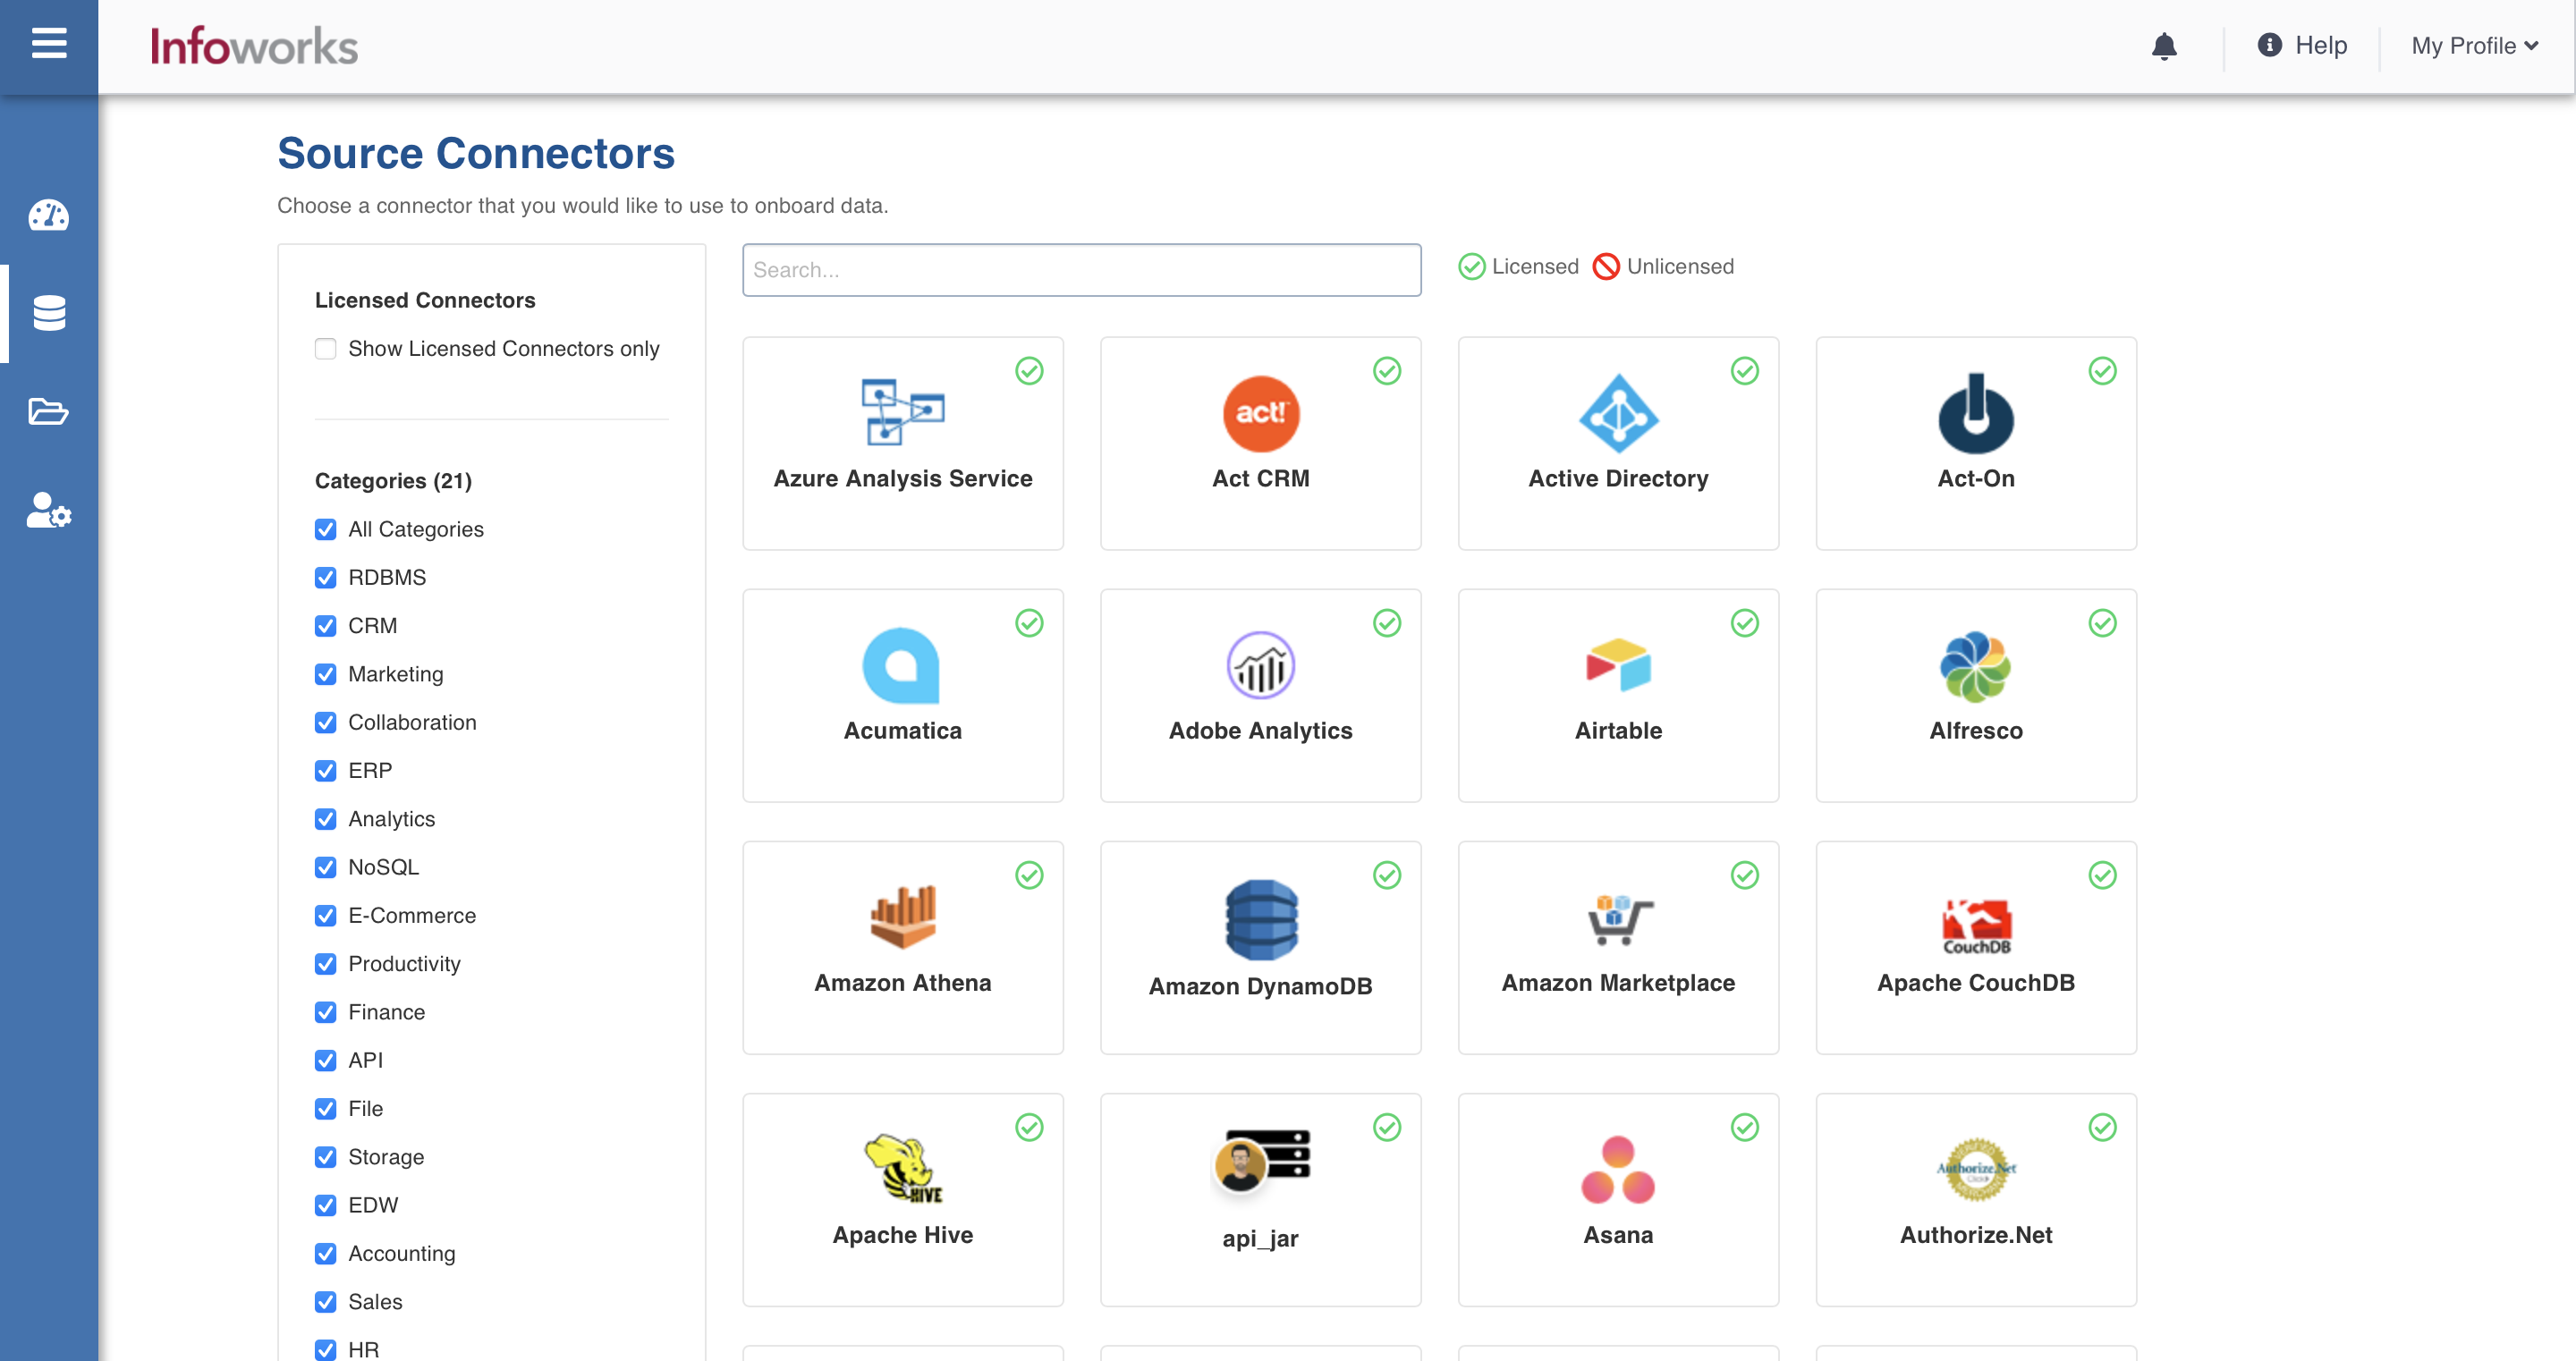Screen dimensions: 2576x1361
Task: Uncheck the File category
Action: [x=325, y=1108]
